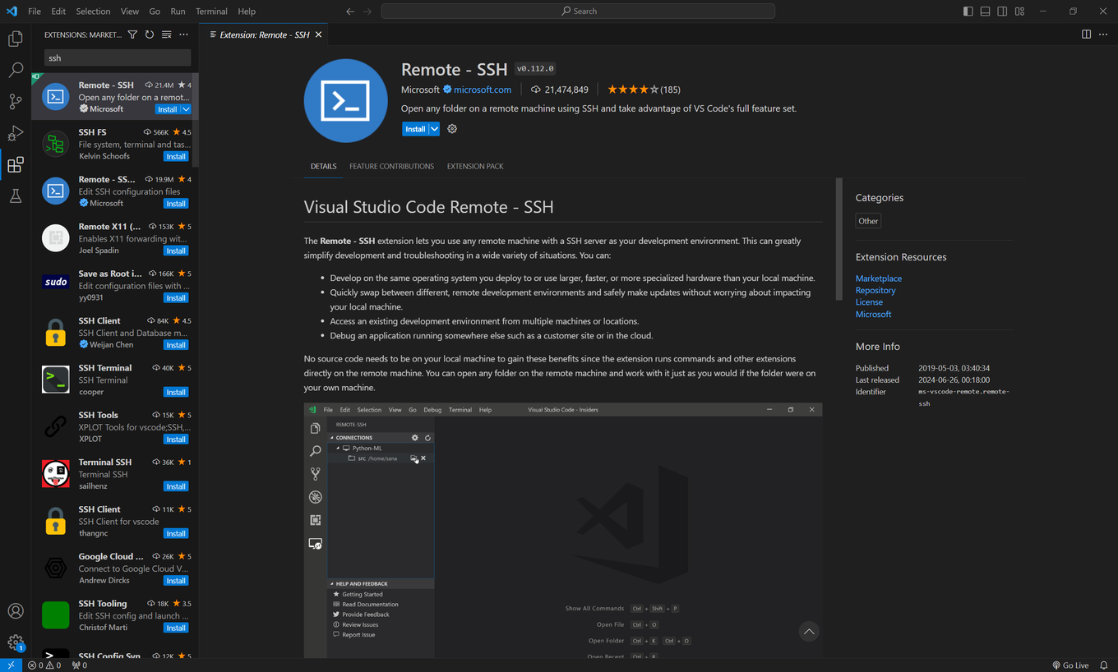1118x672 pixels.
Task: Click the extensions search field containing ssh
Action: click(118, 58)
